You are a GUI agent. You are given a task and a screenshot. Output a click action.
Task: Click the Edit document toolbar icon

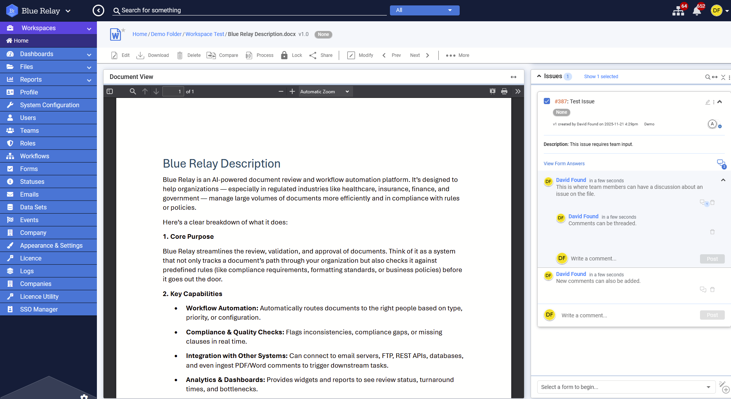tap(114, 55)
